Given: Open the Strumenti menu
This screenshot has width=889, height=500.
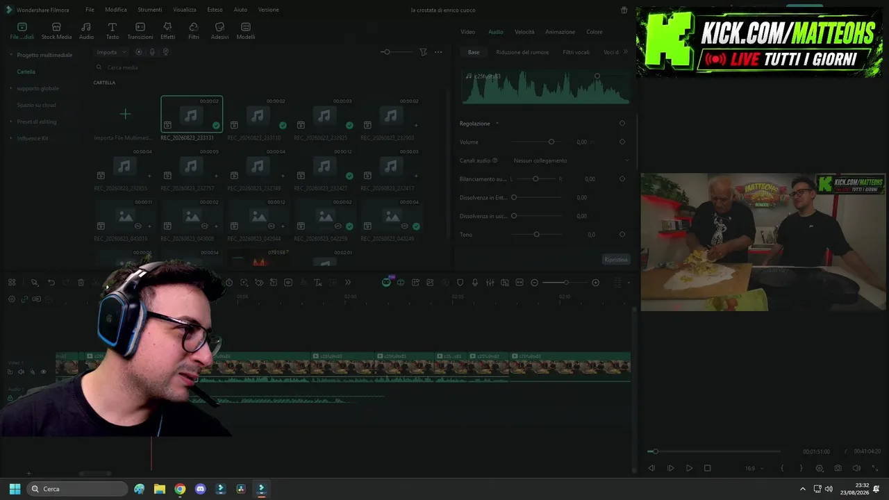Looking at the screenshot, I should point(149,10).
